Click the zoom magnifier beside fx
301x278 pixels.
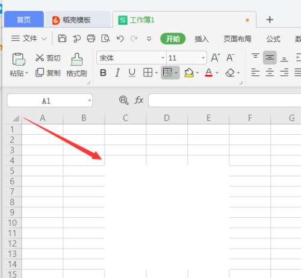pyautogui.click(x=124, y=100)
